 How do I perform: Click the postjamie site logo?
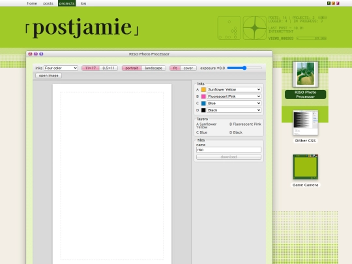(x=82, y=27)
